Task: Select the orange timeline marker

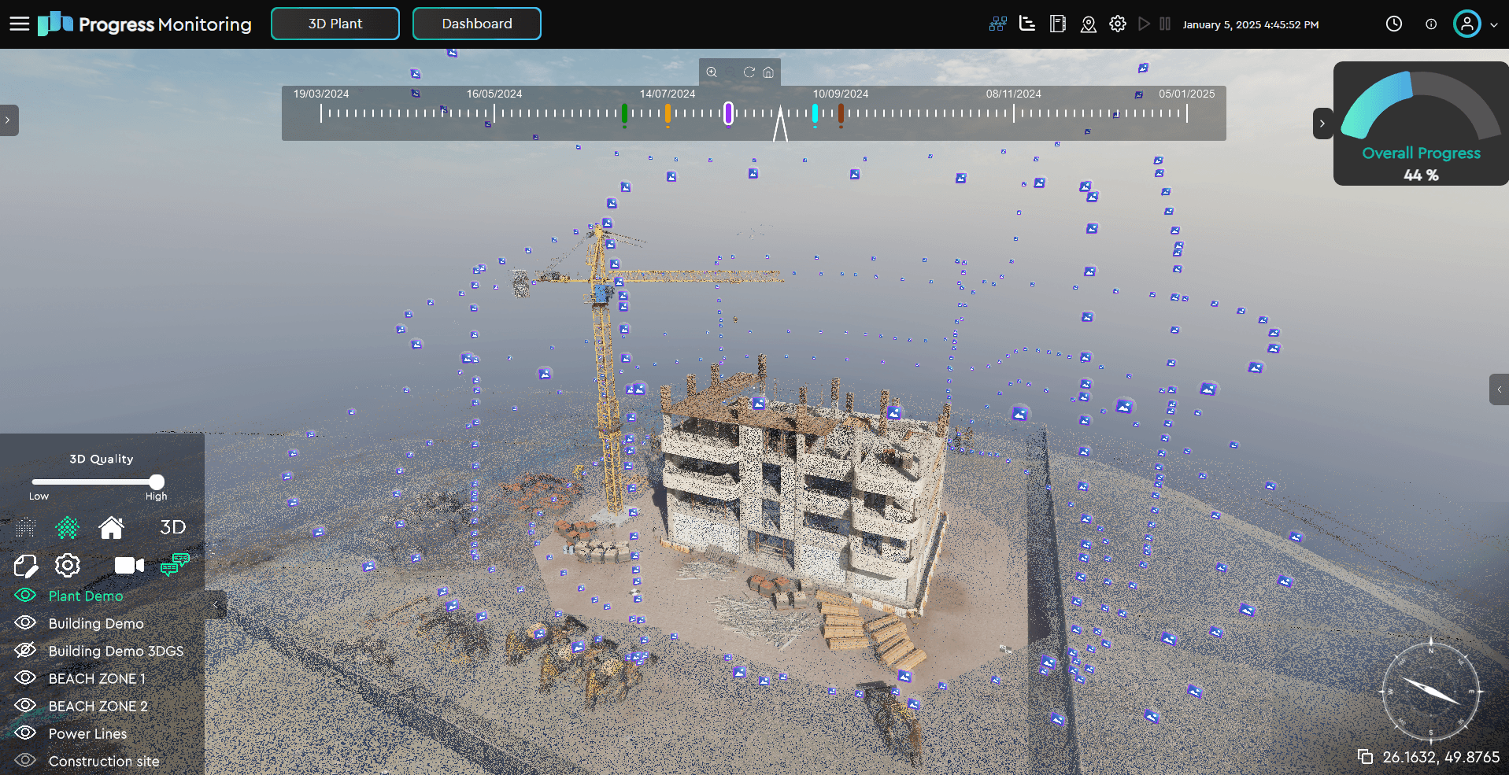Action: pos(668,114)
